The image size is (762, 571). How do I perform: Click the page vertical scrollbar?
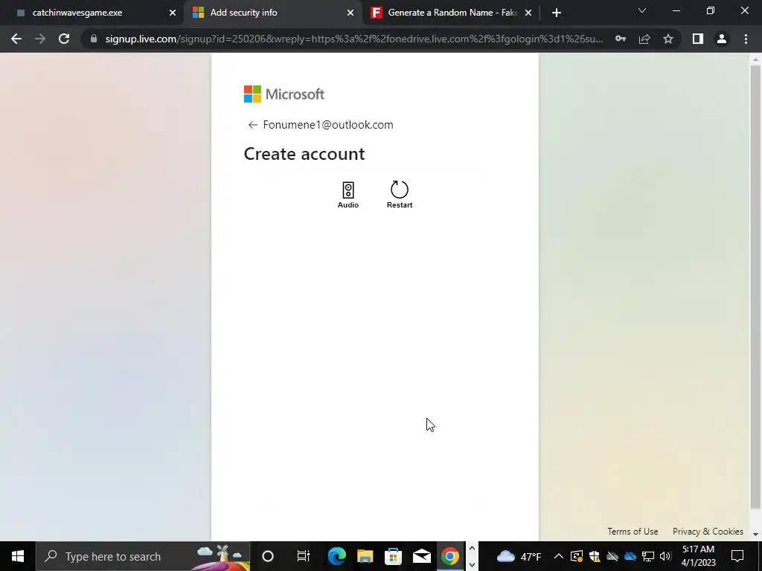pyautogui.click(x=755, y=286)
